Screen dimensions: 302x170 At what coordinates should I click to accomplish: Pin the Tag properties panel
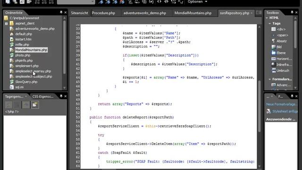point(61,96)
